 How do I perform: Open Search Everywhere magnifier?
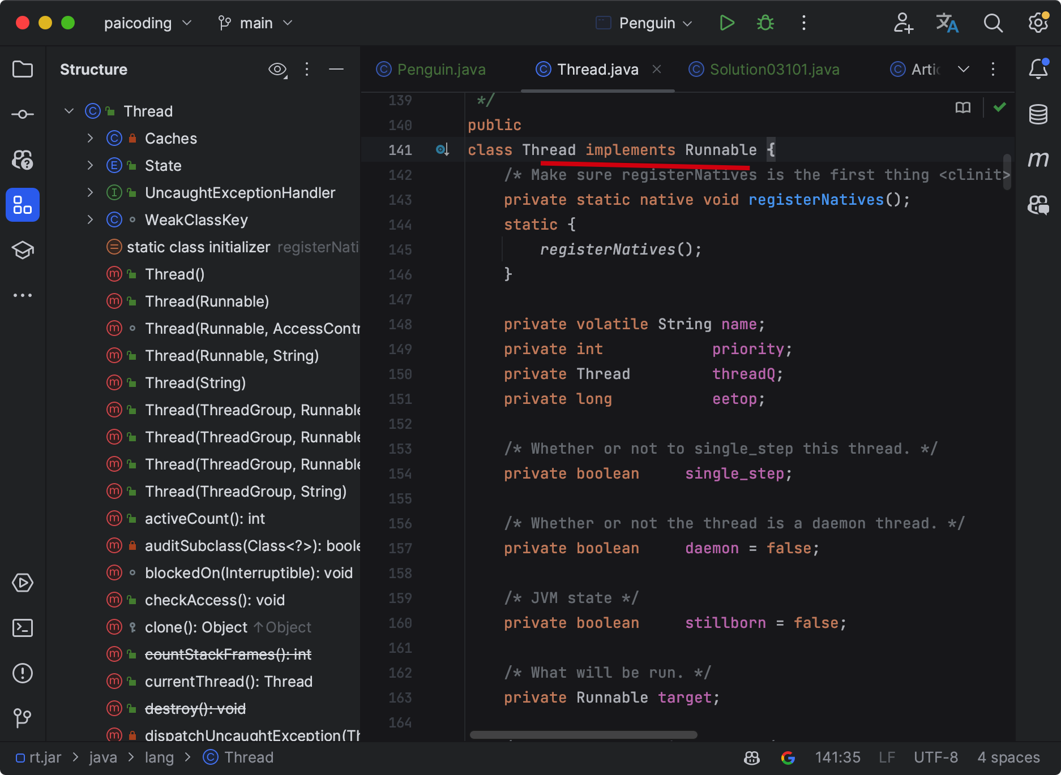click(993, 23)
